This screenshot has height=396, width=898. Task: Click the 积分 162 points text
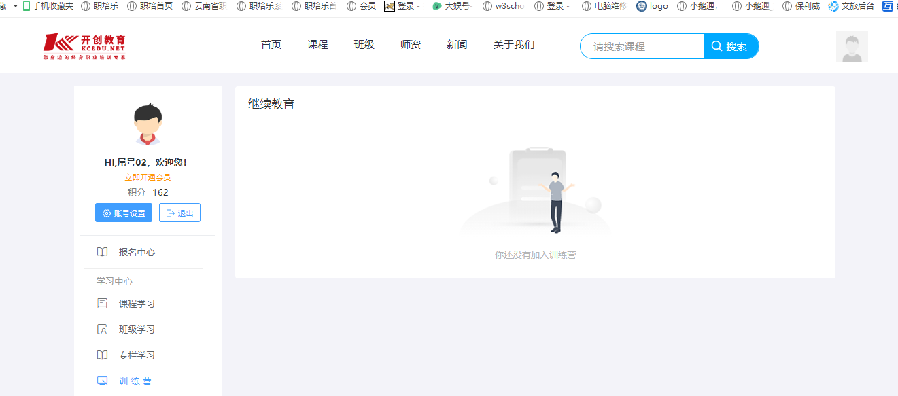[148, 192]
